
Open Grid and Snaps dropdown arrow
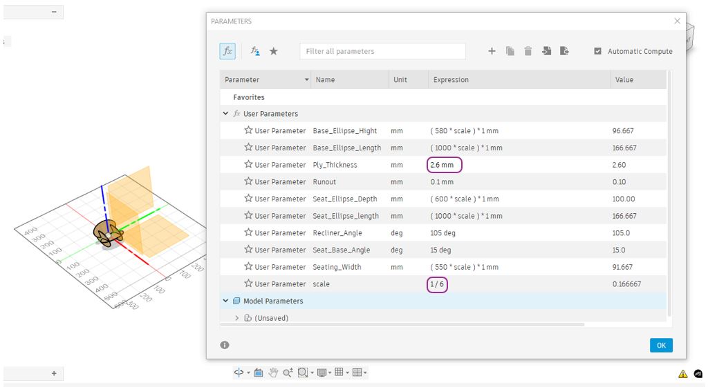347,373
